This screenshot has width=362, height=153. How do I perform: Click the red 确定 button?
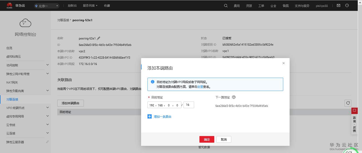pos(207,139)
